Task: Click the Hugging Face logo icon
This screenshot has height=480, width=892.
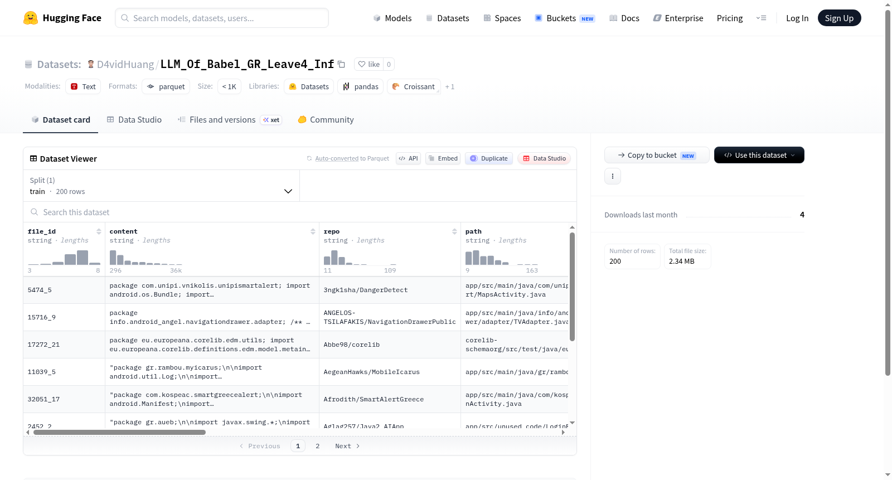Action: pos(31,18)
